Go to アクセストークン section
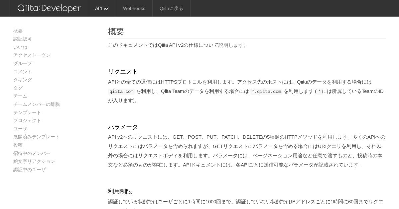 pos(32,55)
